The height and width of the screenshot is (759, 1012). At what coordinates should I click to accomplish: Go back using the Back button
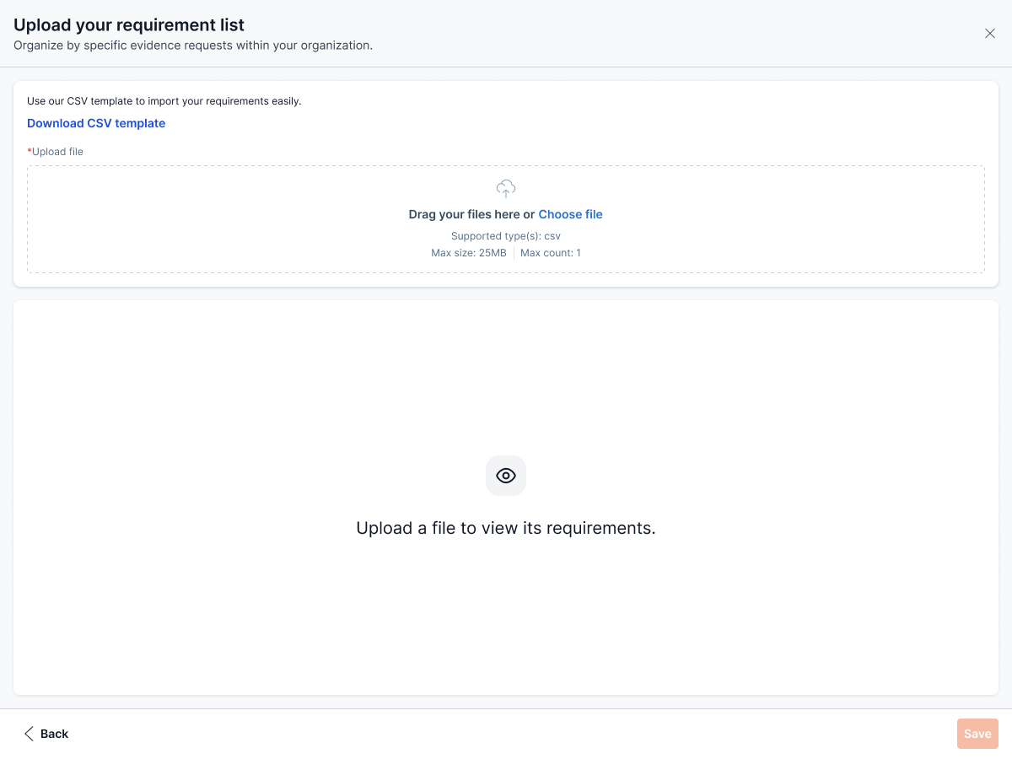[x=54, y=734]
